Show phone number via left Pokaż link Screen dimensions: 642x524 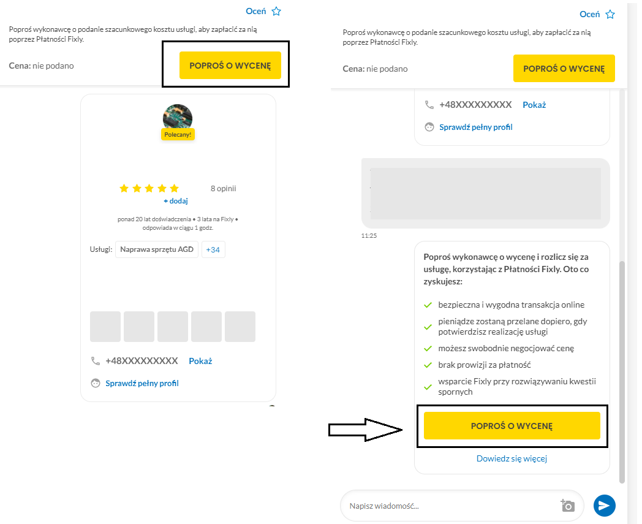201,361
